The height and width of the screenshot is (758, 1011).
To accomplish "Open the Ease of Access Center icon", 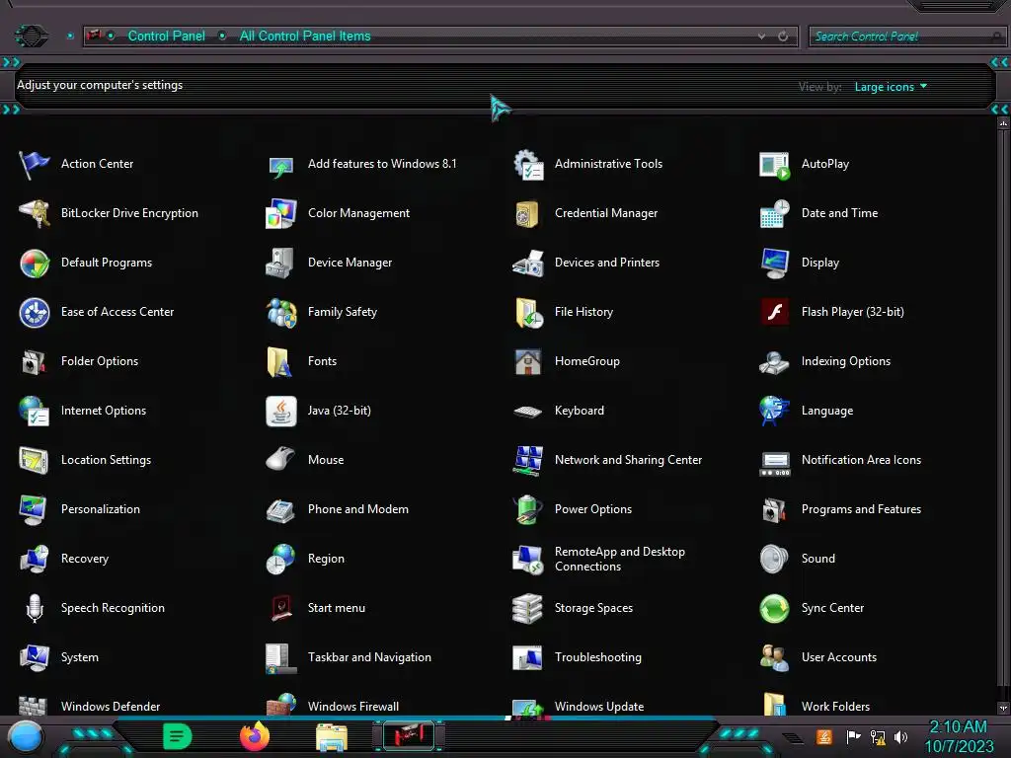I will click(35, 313).
